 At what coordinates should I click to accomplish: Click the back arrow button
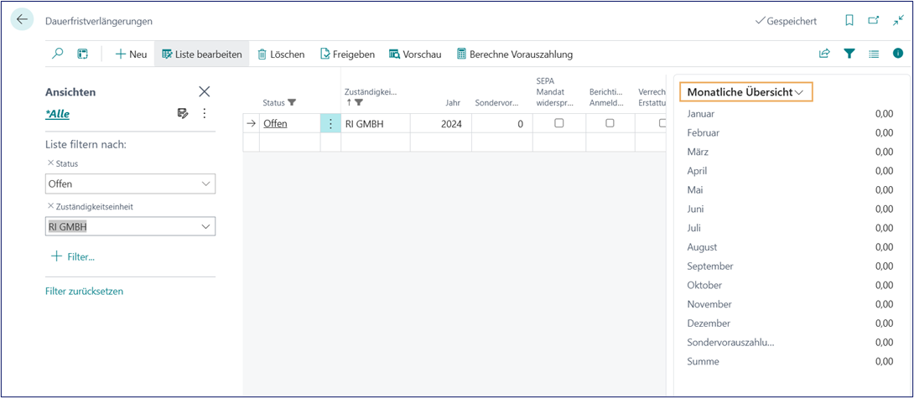[22, 20]
